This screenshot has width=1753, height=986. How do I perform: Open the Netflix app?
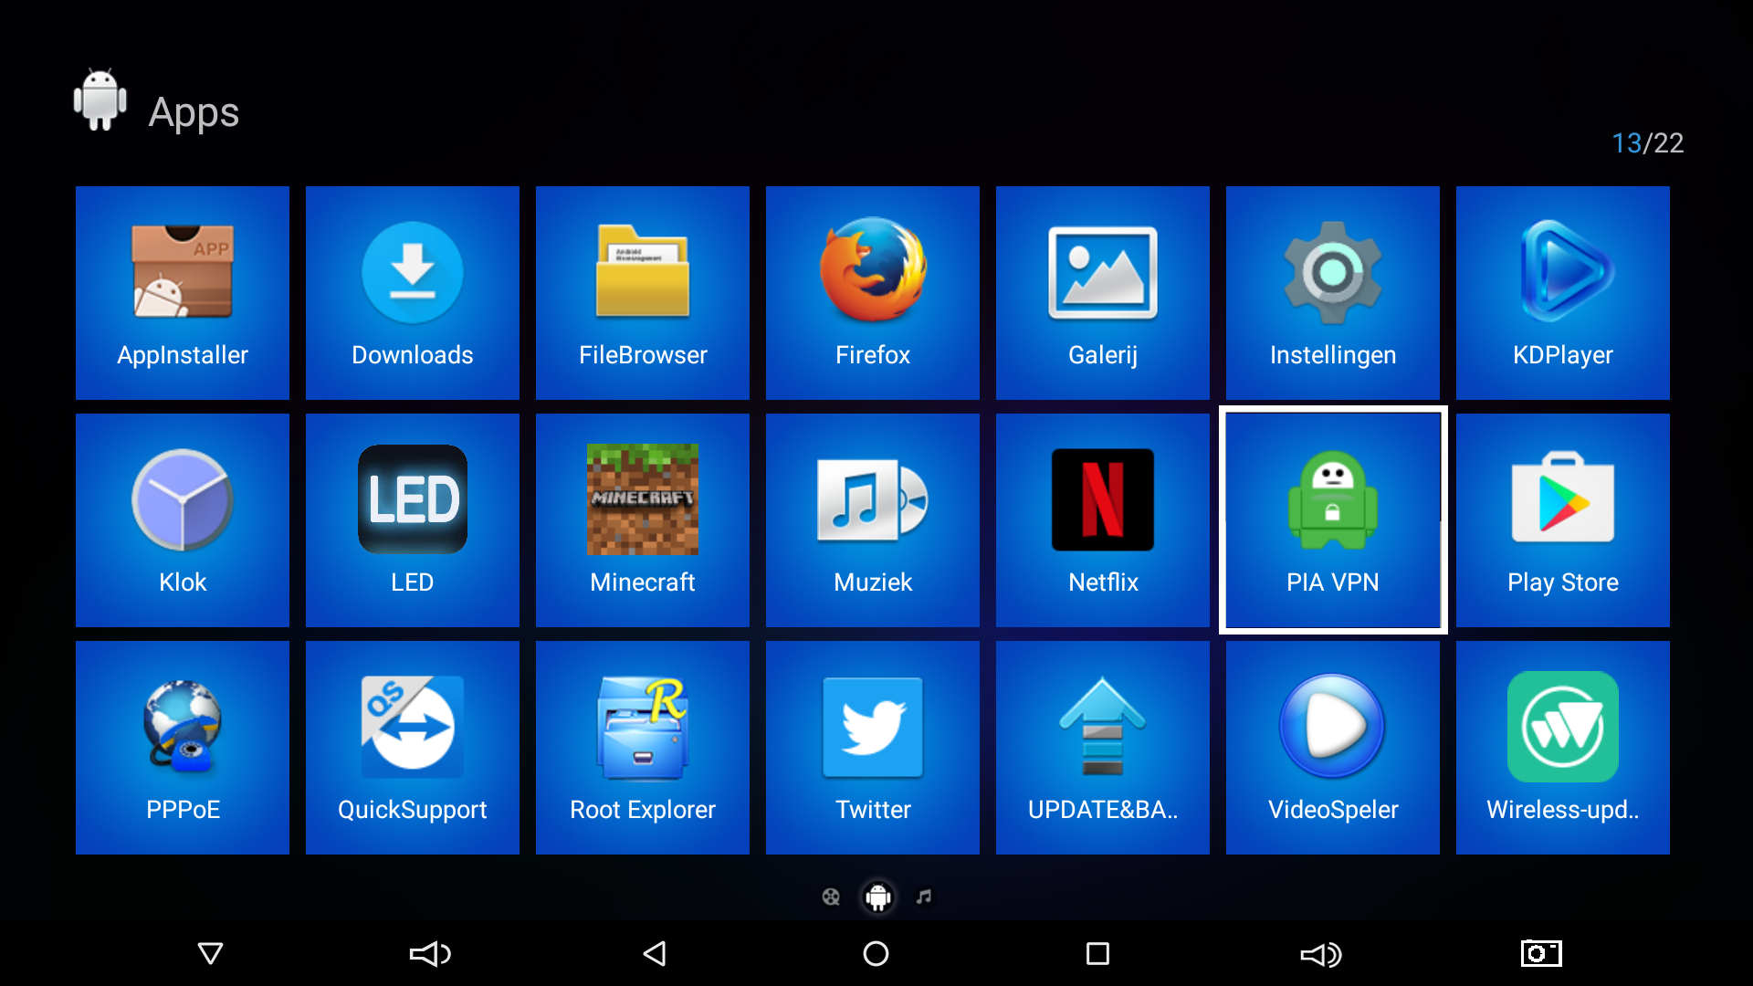tap(1103, 520)
